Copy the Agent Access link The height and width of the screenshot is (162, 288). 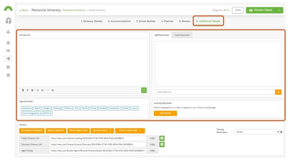[x=152, y=151]
